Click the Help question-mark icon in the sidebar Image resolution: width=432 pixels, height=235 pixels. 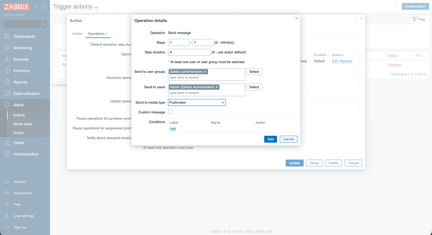(x=7, y=204)
